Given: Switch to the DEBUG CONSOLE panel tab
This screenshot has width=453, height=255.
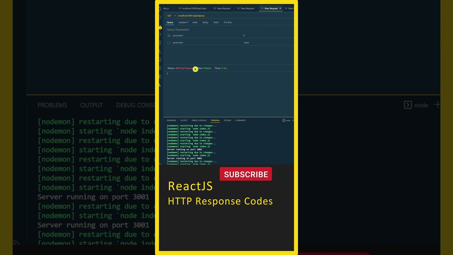Looking at the screenshot, I should 199,120.
